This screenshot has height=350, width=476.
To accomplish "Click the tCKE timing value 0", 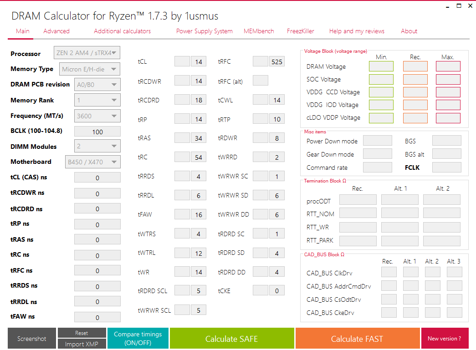I will [x=277, y=290].
